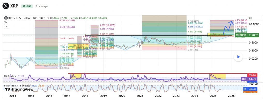The height and width of the screenshot is (102, 265).
Task: Click the 2022 time axis label
Action: 158,96
